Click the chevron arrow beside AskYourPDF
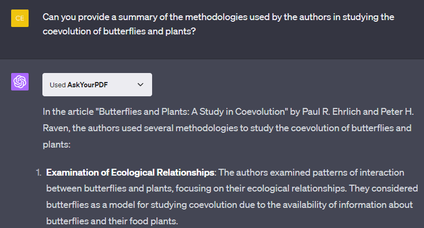 click(140, 85)
